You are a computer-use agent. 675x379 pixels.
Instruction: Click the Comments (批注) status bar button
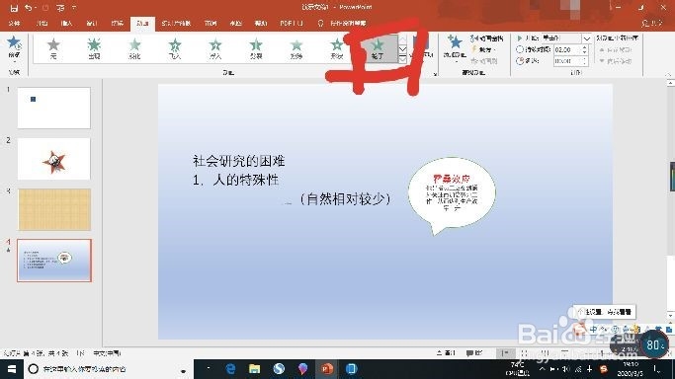point(475,353)
